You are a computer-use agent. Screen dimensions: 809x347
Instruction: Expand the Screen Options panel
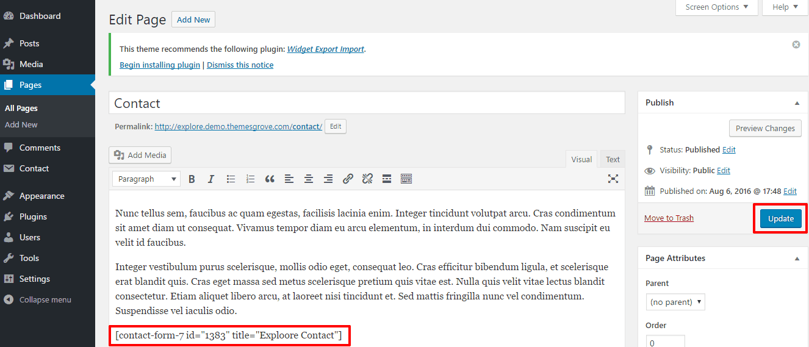pos(716,7)
